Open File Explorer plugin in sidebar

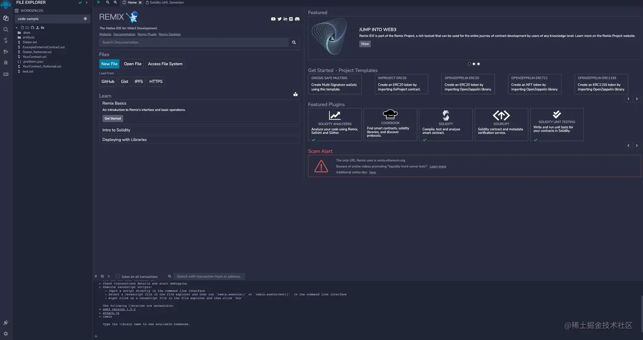(x=6, y=18)
